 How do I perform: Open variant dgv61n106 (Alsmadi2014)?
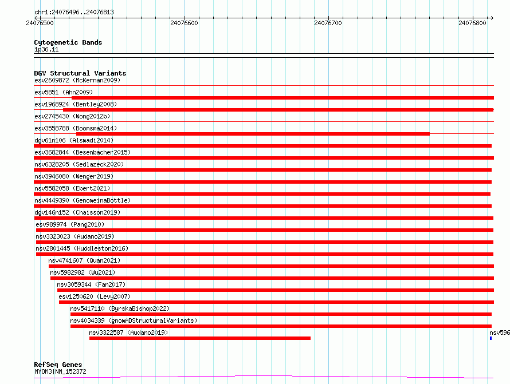pos(74,140)
